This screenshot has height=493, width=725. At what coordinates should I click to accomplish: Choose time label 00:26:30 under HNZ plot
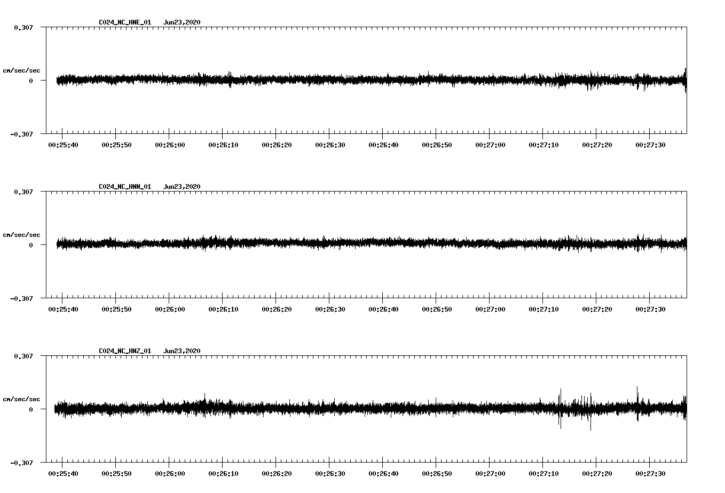330,474
